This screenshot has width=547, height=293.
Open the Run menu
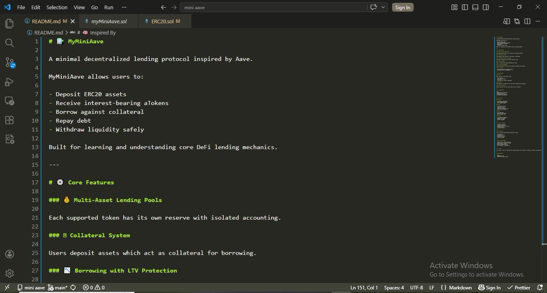pyautogui.click(x=108, y=7)
